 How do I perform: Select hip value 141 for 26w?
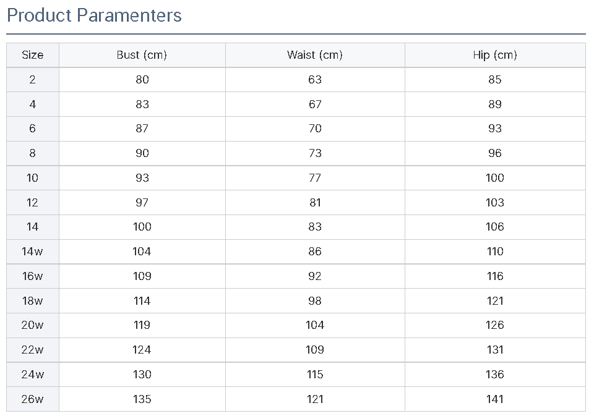tap(495, 399)
